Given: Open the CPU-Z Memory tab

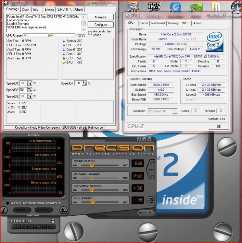Looking at the screenshot, I should pos(173,23).
